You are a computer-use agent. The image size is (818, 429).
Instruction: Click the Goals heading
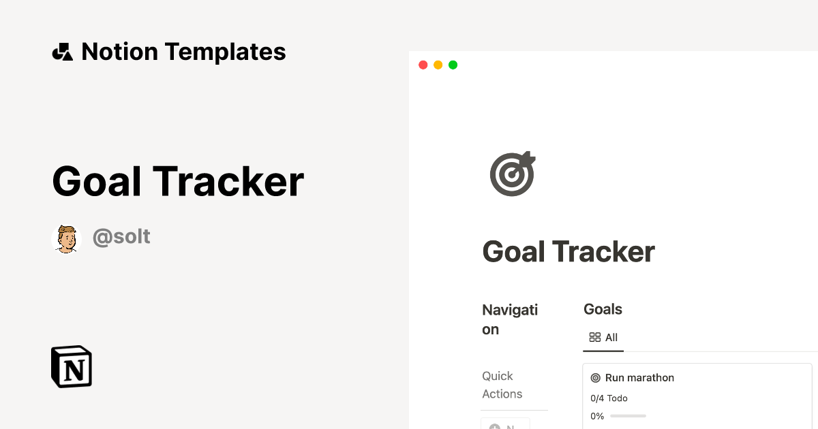pos(603,308)
